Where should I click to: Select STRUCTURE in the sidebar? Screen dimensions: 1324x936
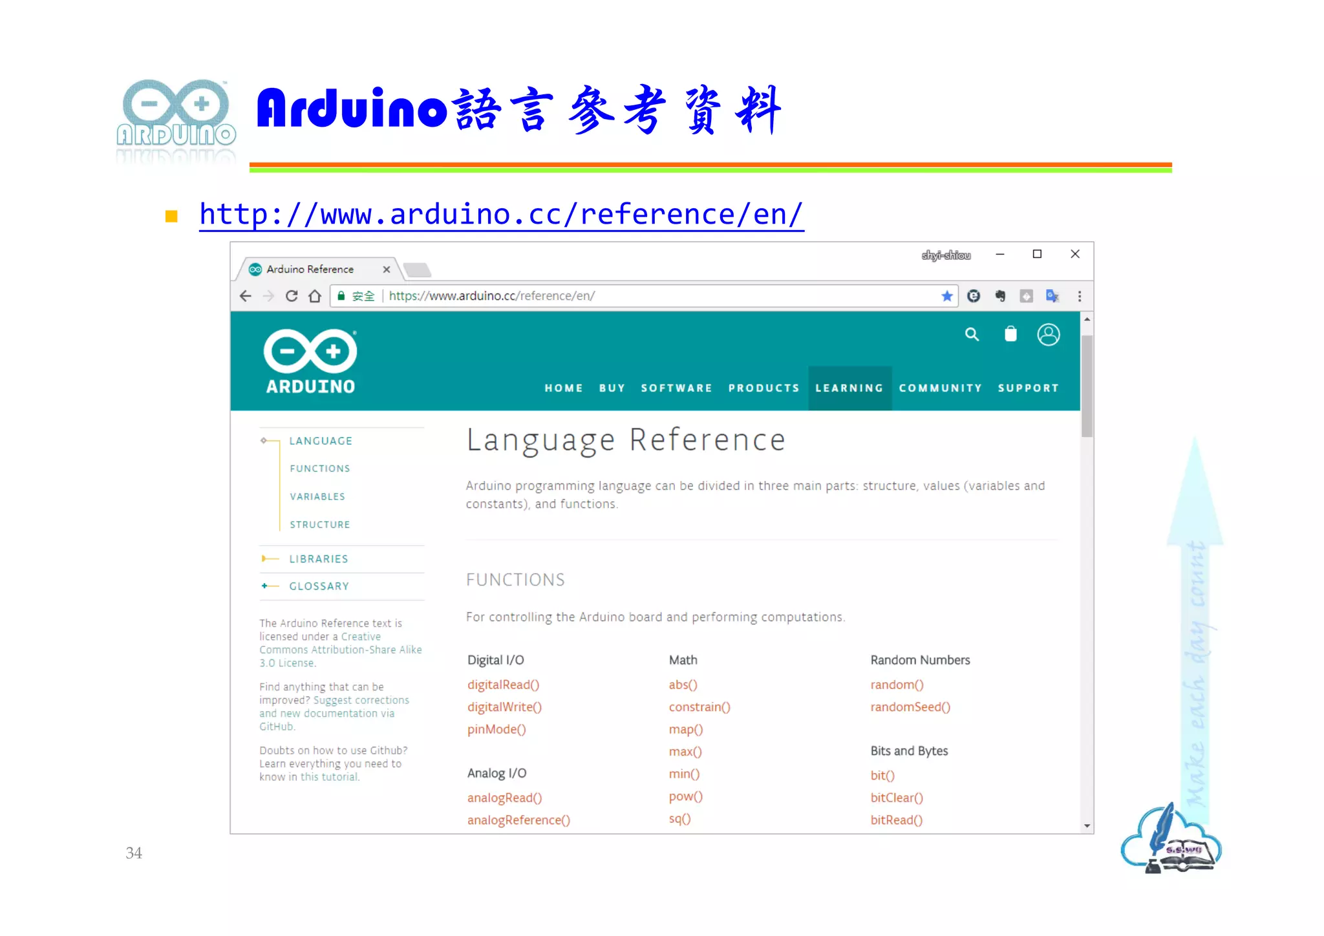tap(320, 524)
